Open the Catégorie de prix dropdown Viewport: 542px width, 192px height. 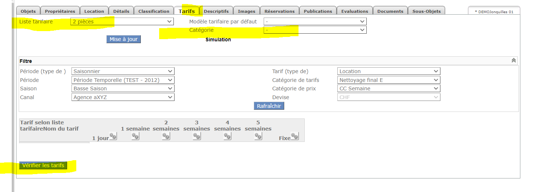pos(389,89)
